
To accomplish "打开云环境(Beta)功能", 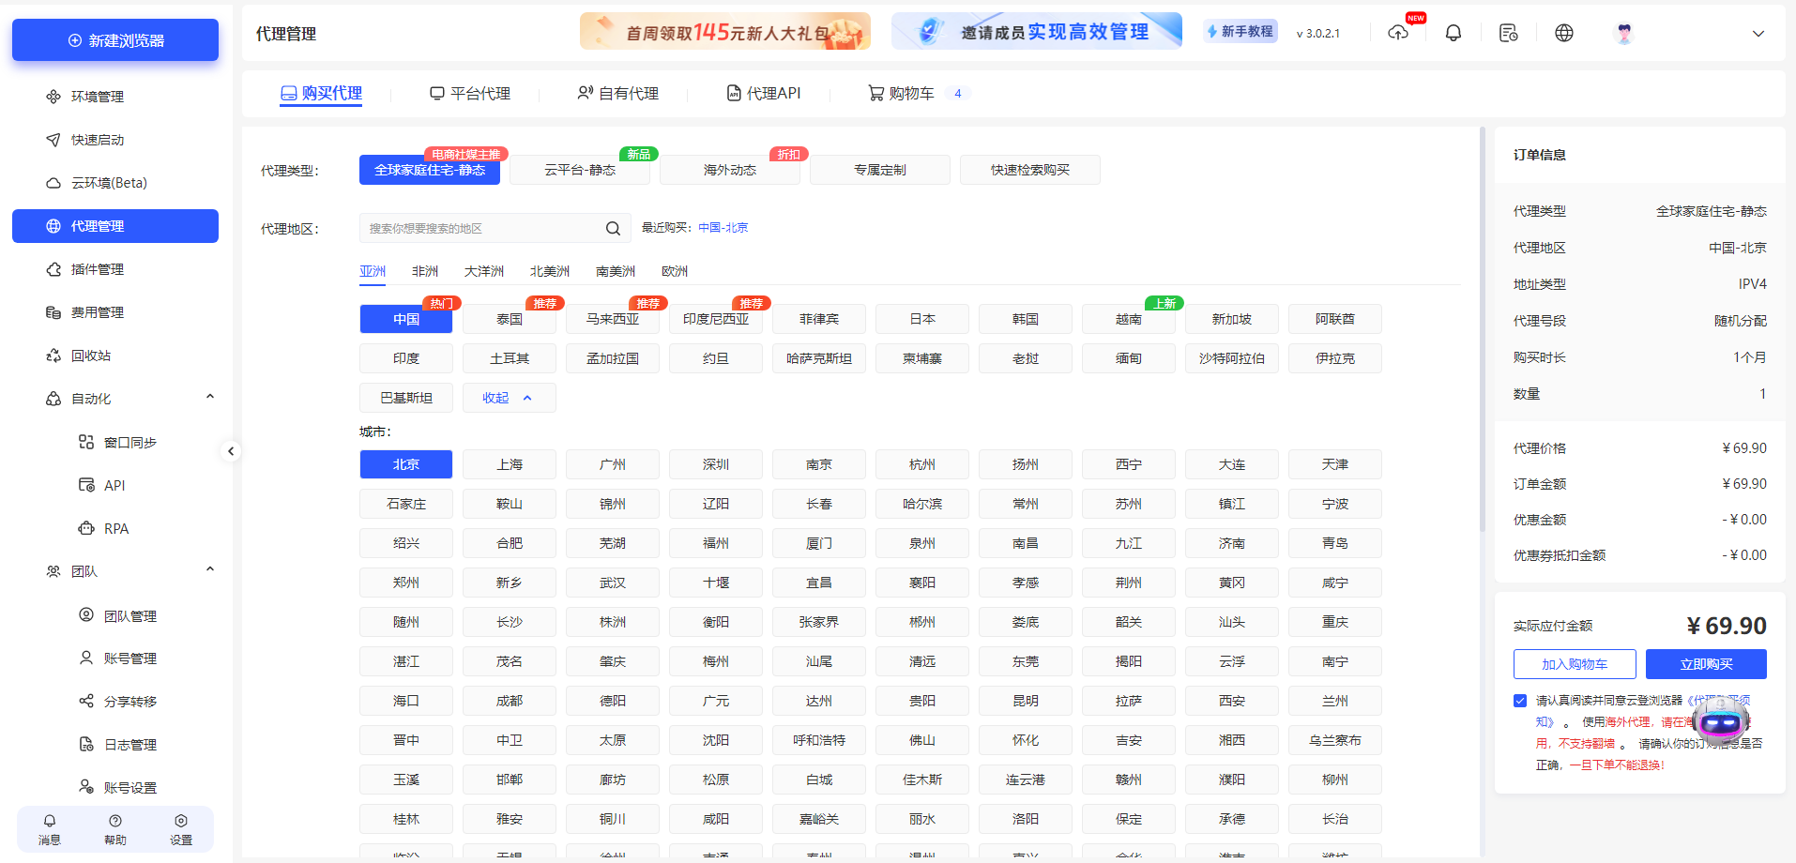I will [x=53, y=182].
